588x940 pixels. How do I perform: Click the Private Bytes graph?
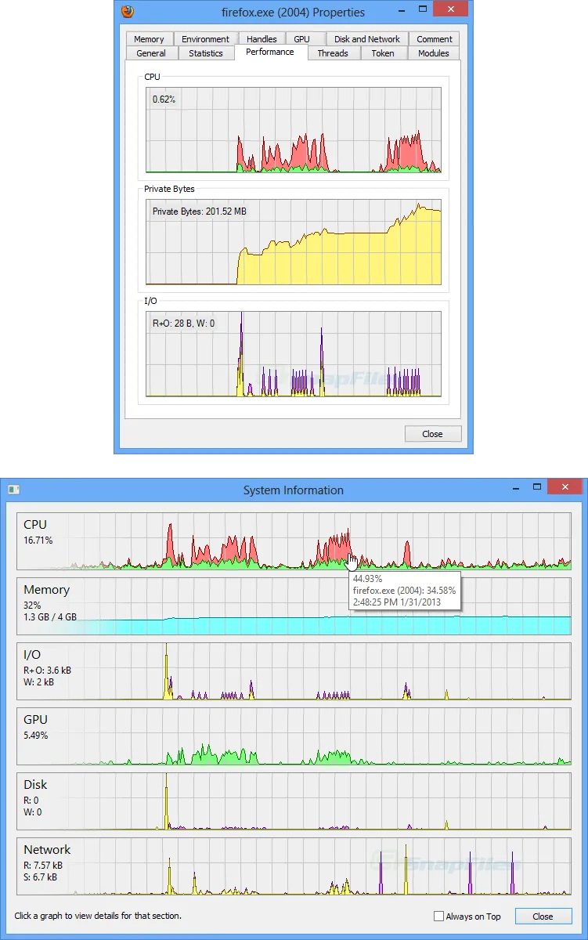294,242
